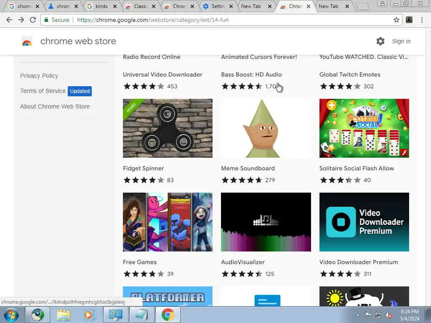Click 'Video Downloader Premium' title text
Screen dimensions: 431x323
[359, 262]
